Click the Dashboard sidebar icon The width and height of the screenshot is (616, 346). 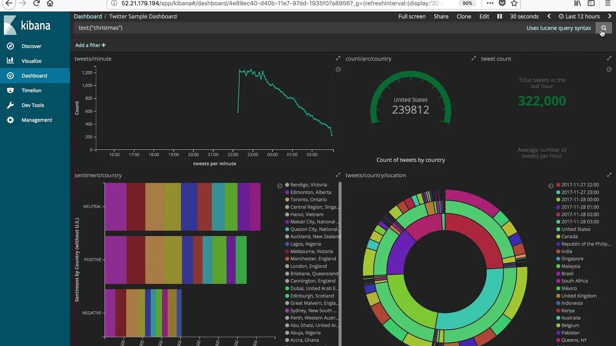(x=10, y=76)
